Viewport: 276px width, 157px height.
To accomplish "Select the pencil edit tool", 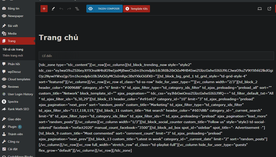I will [x=53, y=9].
